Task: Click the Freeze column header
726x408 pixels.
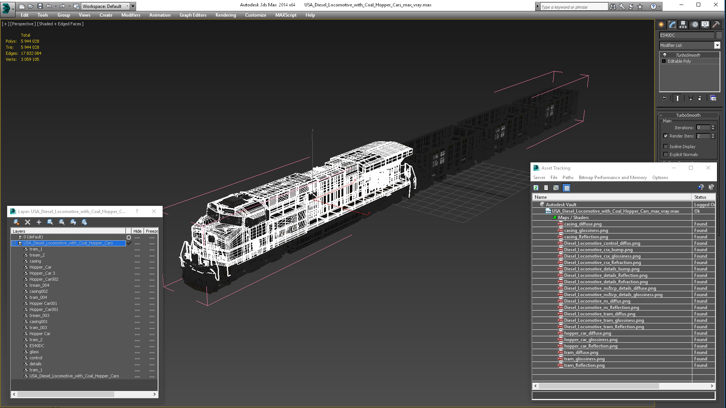Action: tap(151, 231)
